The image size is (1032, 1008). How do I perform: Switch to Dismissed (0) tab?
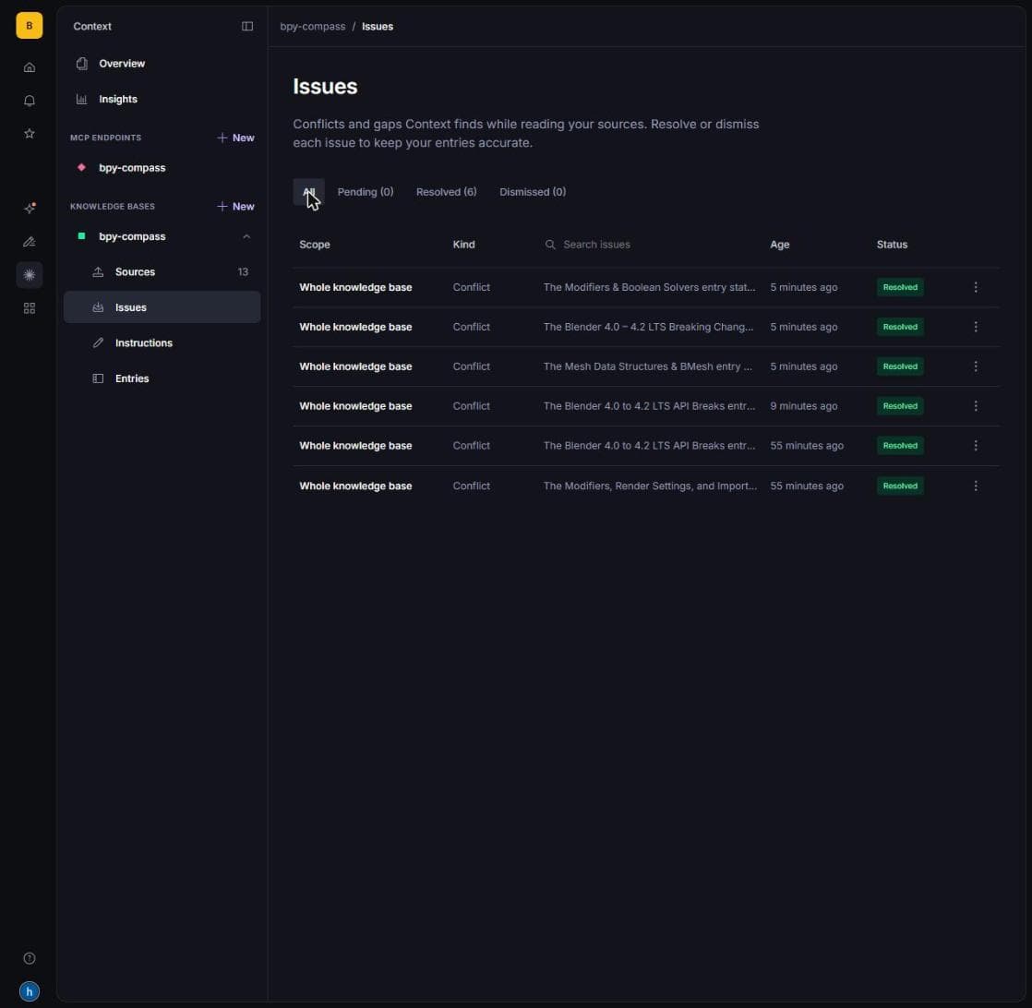click(533, 192)
